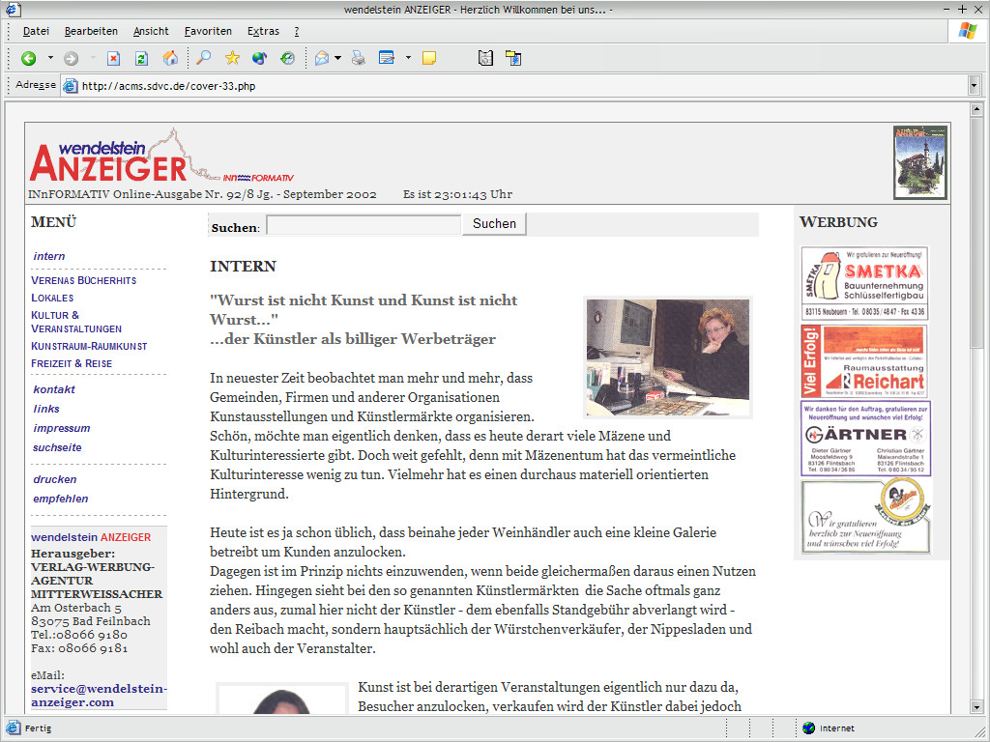Open the Favoriten menu
This screenshot has width=990, height=742.
tap(207, 31)
